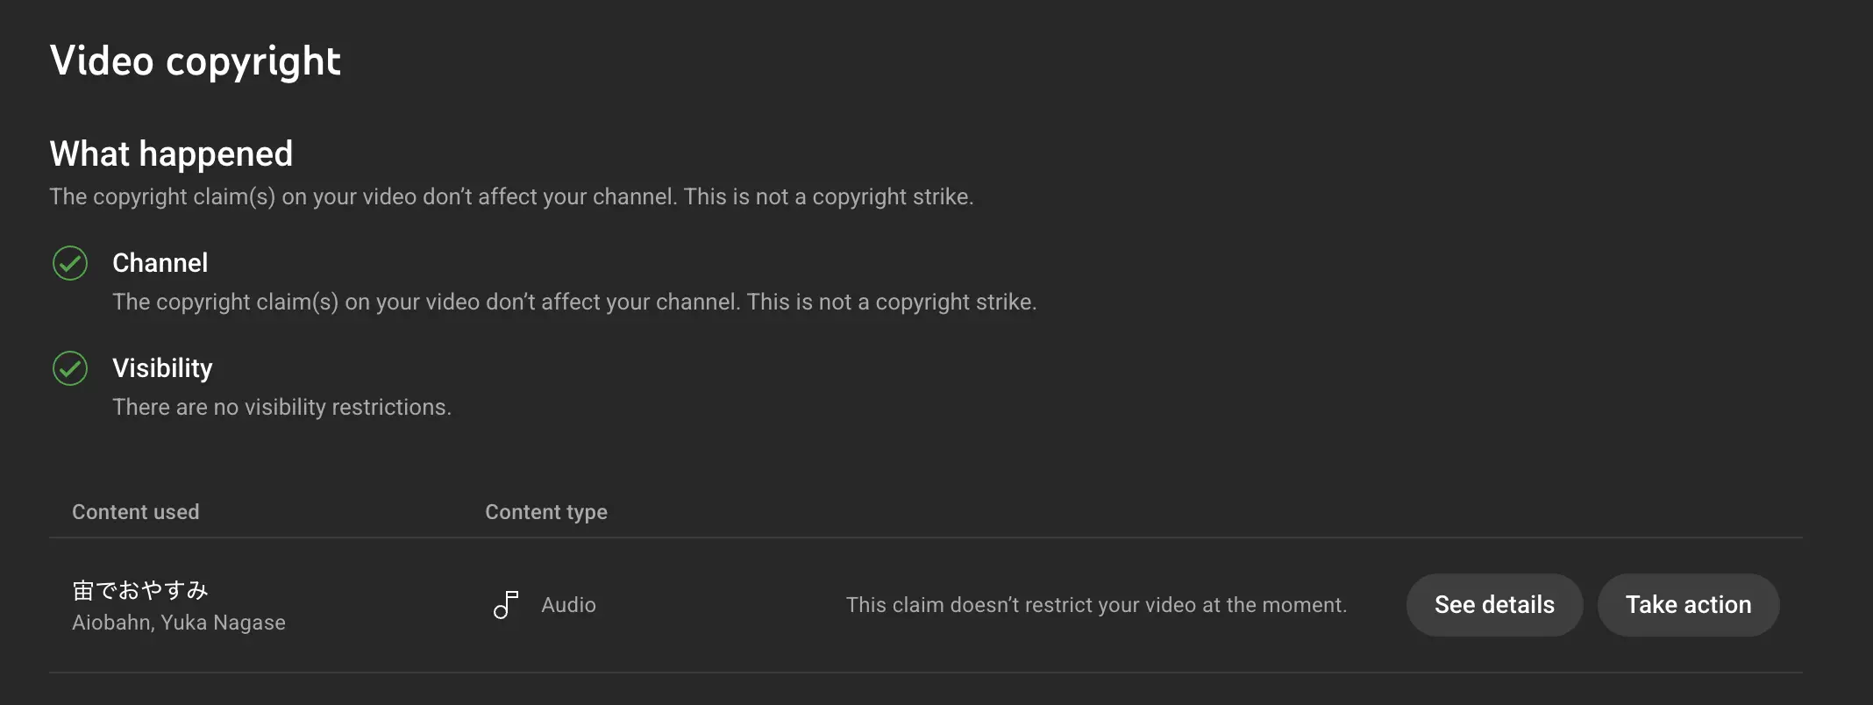Click the What happened heading
The width and height of the screenshot is (1873, 705).
coord(171,154)
